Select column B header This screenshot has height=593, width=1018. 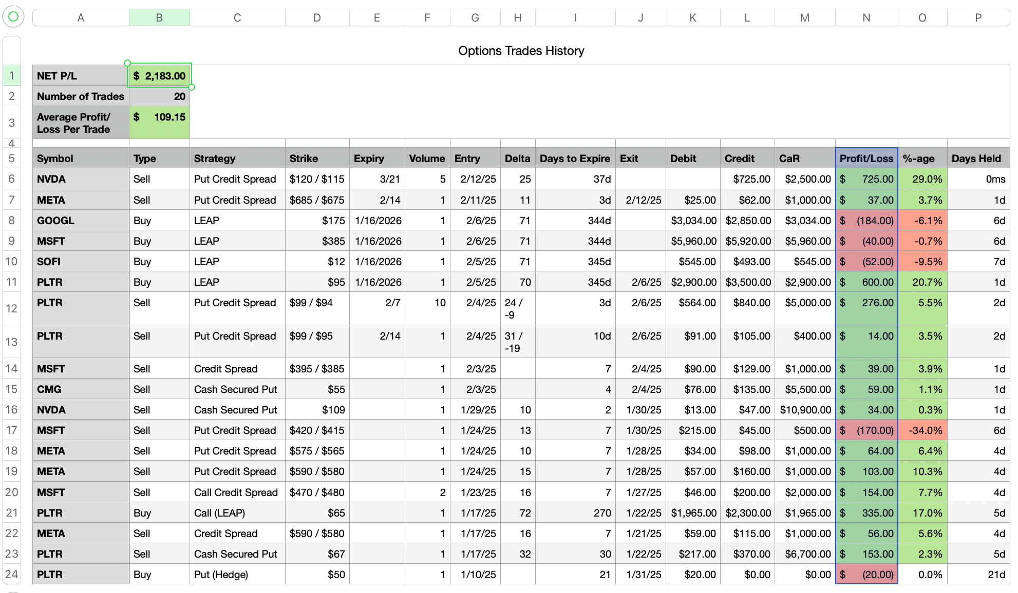[159, 17]
